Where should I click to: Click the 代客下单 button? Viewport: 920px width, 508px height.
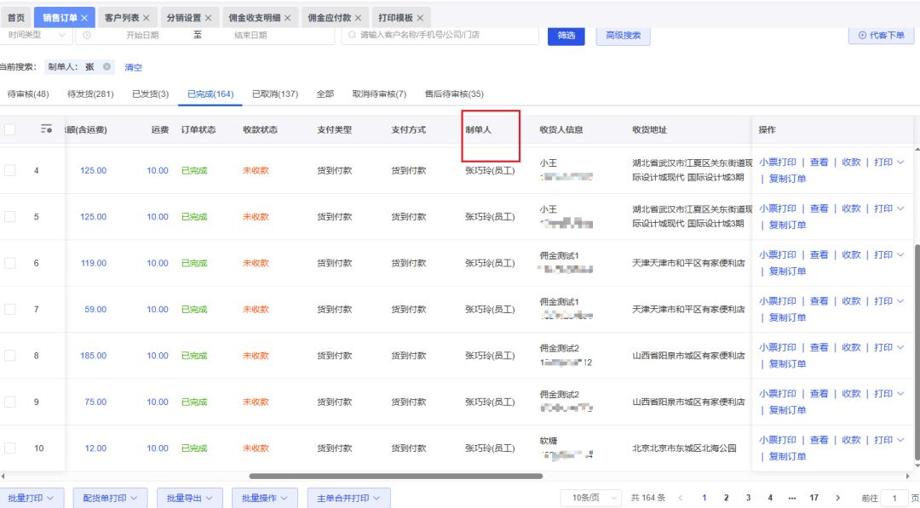pos(882,35)
